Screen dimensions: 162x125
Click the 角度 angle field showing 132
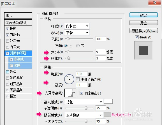point(82,74)
